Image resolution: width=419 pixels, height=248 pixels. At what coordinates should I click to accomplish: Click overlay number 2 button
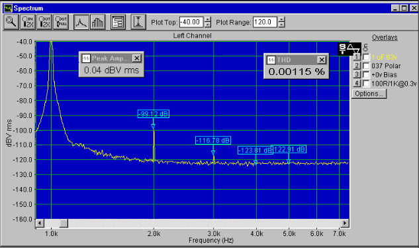(357, 66)
